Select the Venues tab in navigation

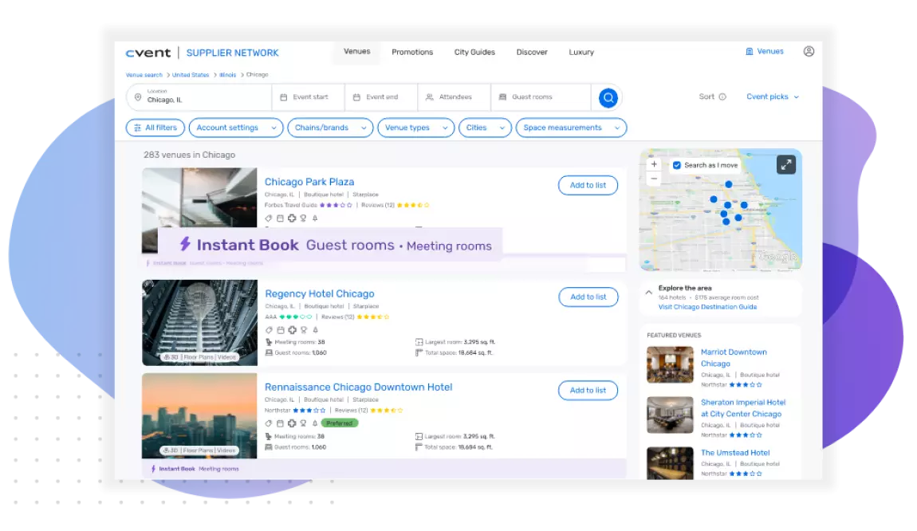tap(356, 52)
